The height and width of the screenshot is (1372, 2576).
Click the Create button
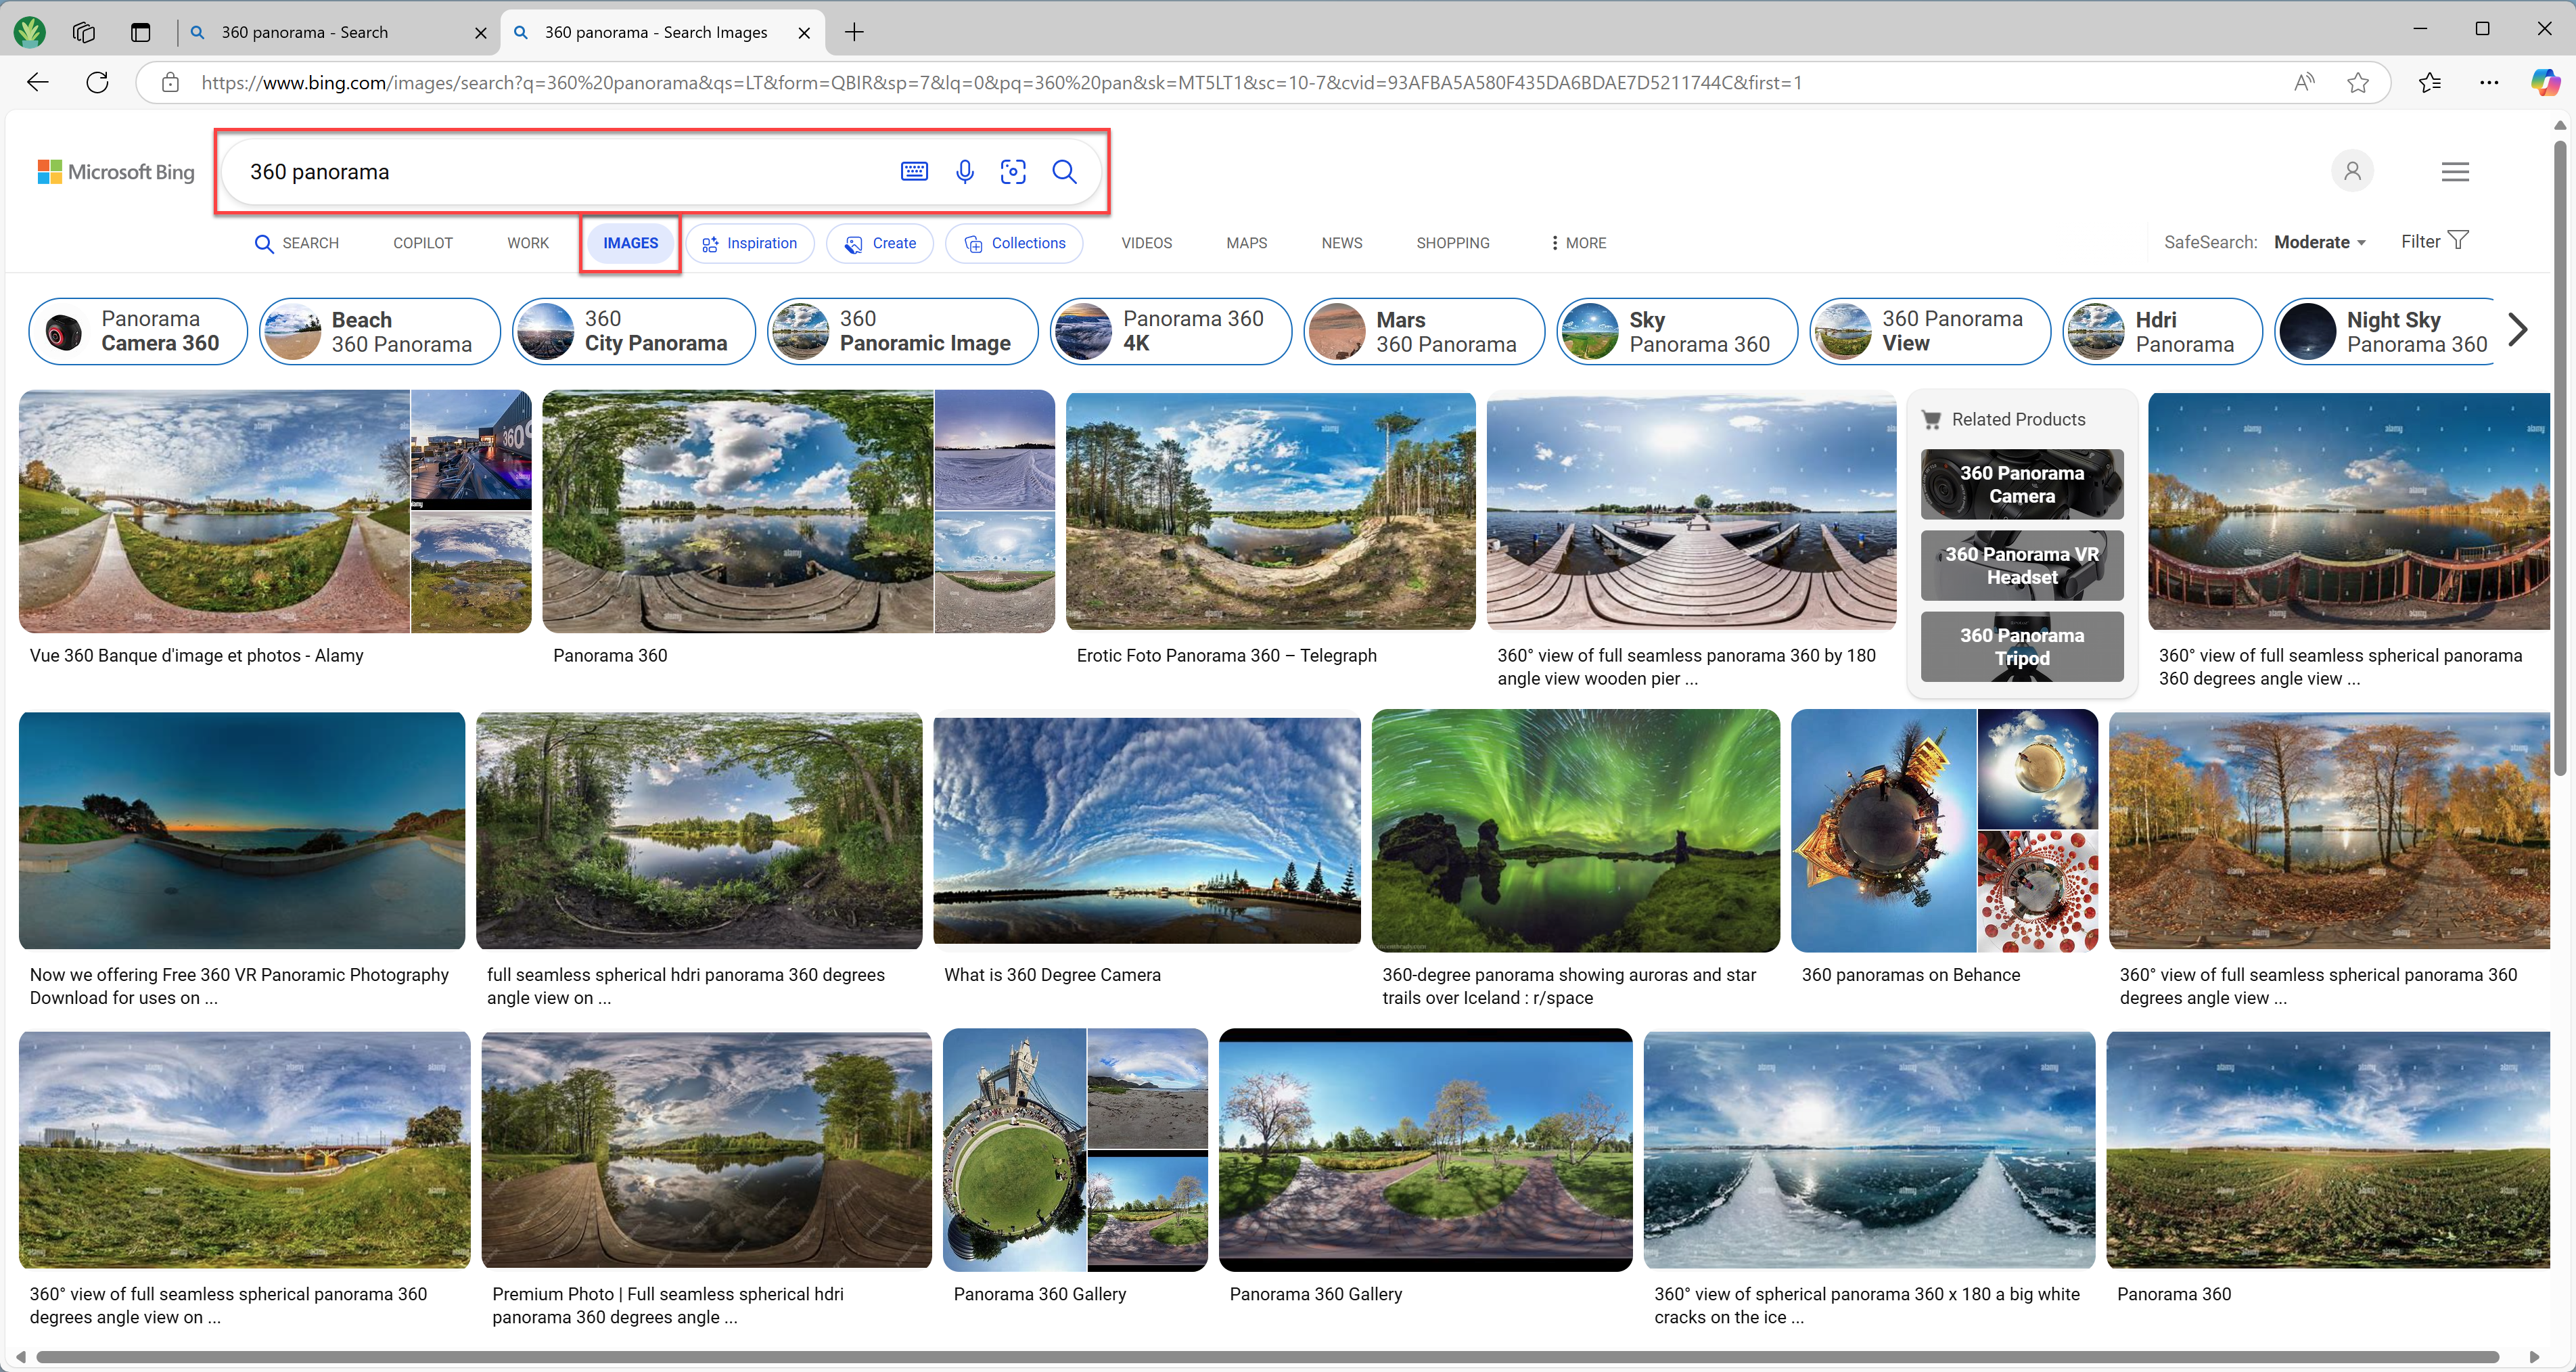tap(880, 243)
